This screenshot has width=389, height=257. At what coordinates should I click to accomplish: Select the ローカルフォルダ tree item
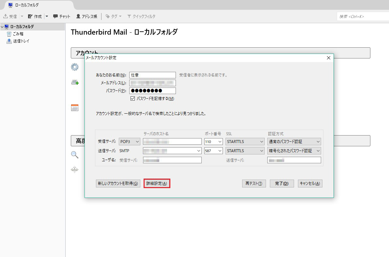(33, 27)
